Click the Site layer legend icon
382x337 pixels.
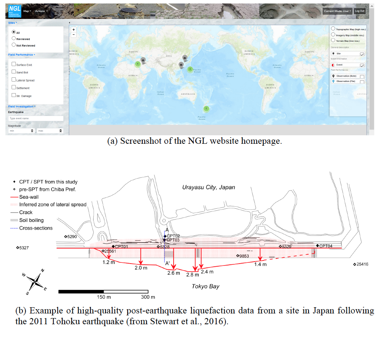click(333, 54)
